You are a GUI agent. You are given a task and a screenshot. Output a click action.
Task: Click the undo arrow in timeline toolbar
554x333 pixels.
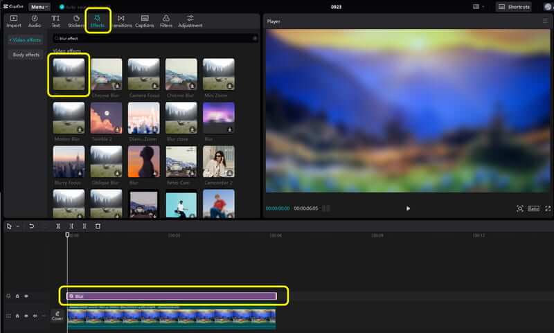(x=31, y=226)
